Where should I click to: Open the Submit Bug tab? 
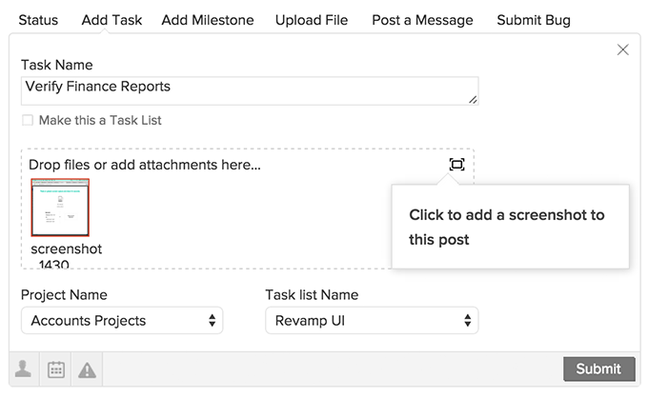[x=534, y=20]
